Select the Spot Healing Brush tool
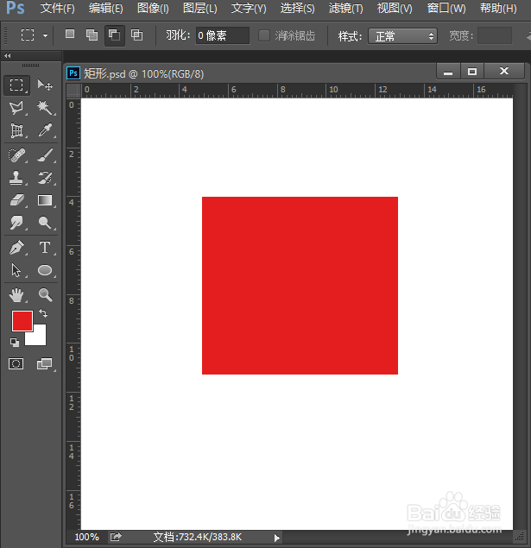 pyautogui.click(x=16, y=155)
